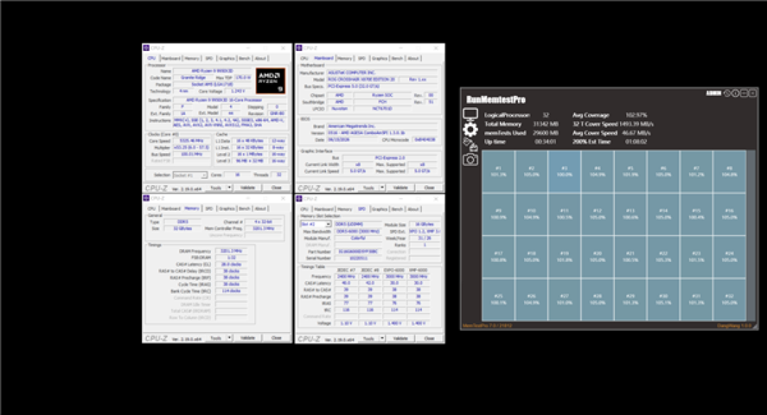Open the Bench tab in the SPD window
Viewport: 767px width, 415px height.
pyautogui.click(x=397, y=209)
